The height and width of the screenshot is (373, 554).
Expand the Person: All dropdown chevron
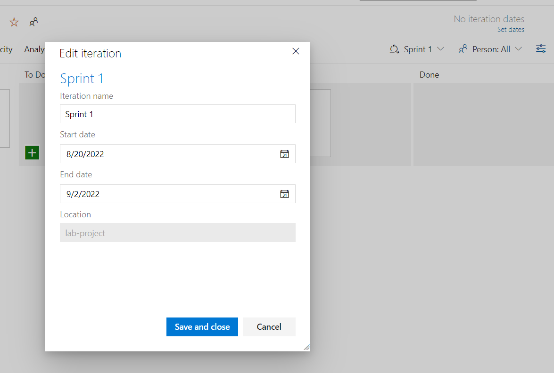tap(518, 49)
